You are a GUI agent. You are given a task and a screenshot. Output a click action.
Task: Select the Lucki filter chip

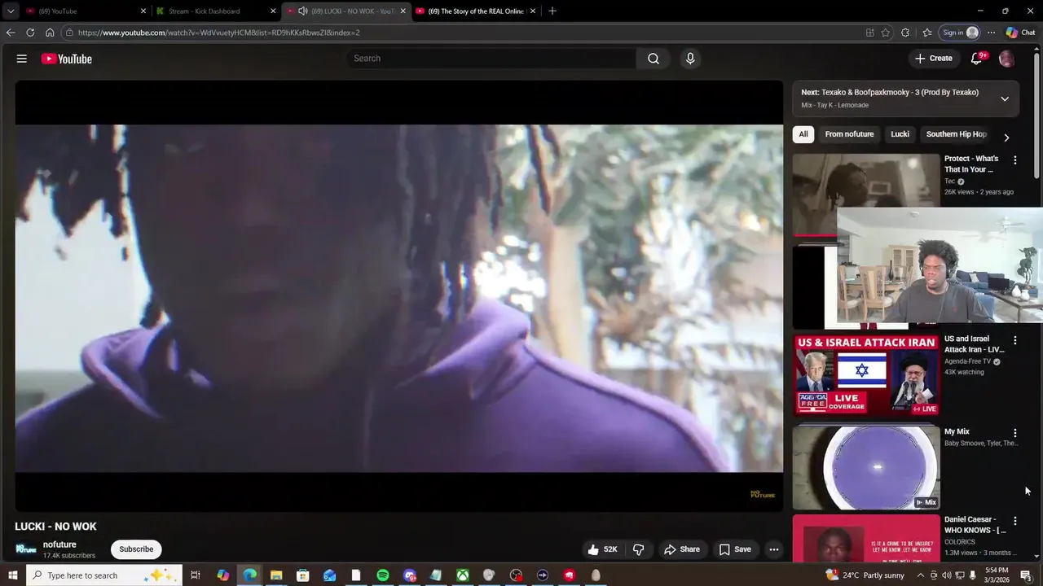click(900, 134)
